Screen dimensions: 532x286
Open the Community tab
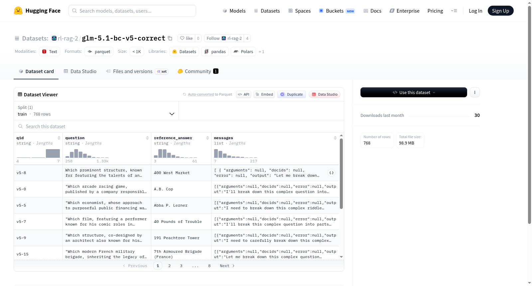[198, 71]
